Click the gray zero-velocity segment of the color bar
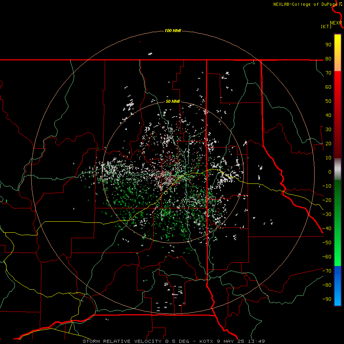 click(338, 169)
